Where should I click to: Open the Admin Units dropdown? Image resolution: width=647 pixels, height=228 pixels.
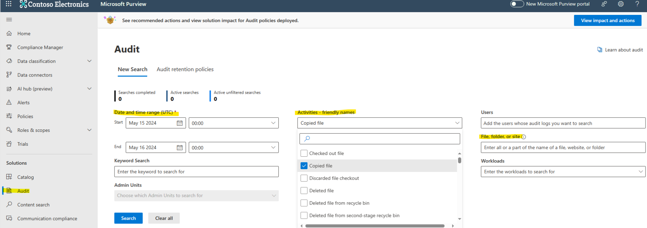pos(196,195)
